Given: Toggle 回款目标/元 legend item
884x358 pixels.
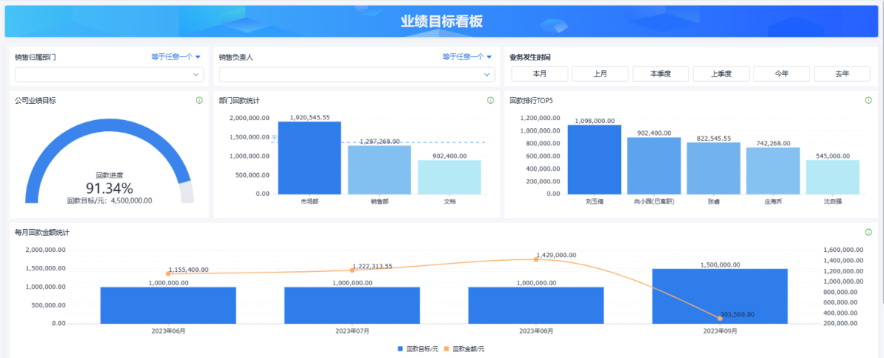Looking at the screenshot, I should [x=418, y=348].
